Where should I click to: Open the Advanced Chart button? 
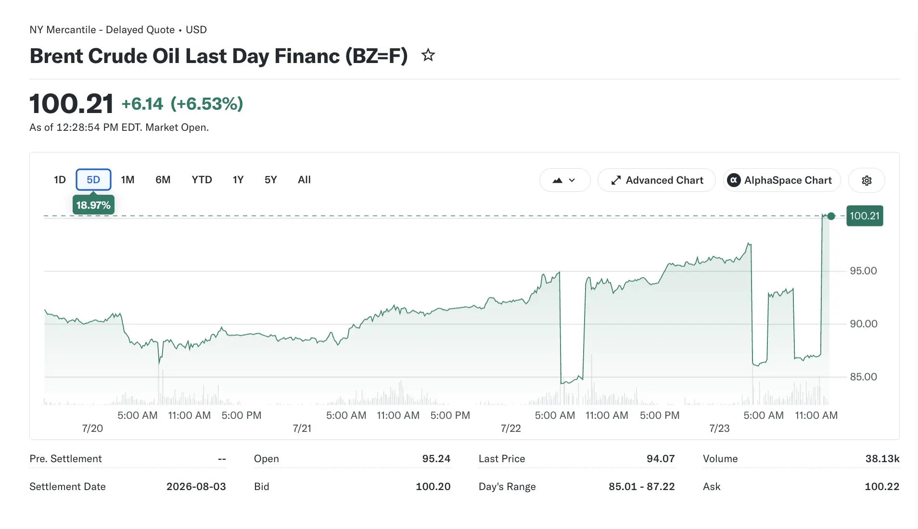click(657, 180)
